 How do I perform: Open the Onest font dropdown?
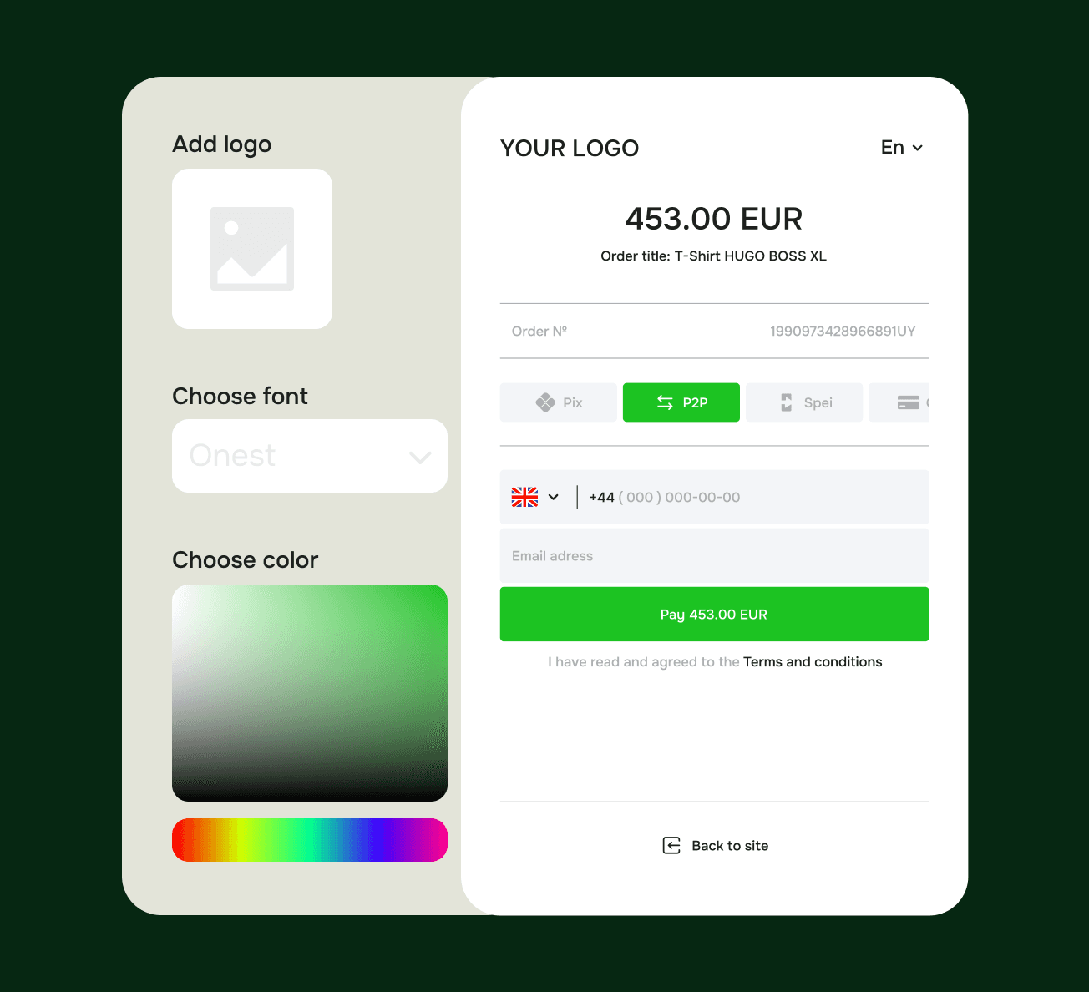(310, 456)
